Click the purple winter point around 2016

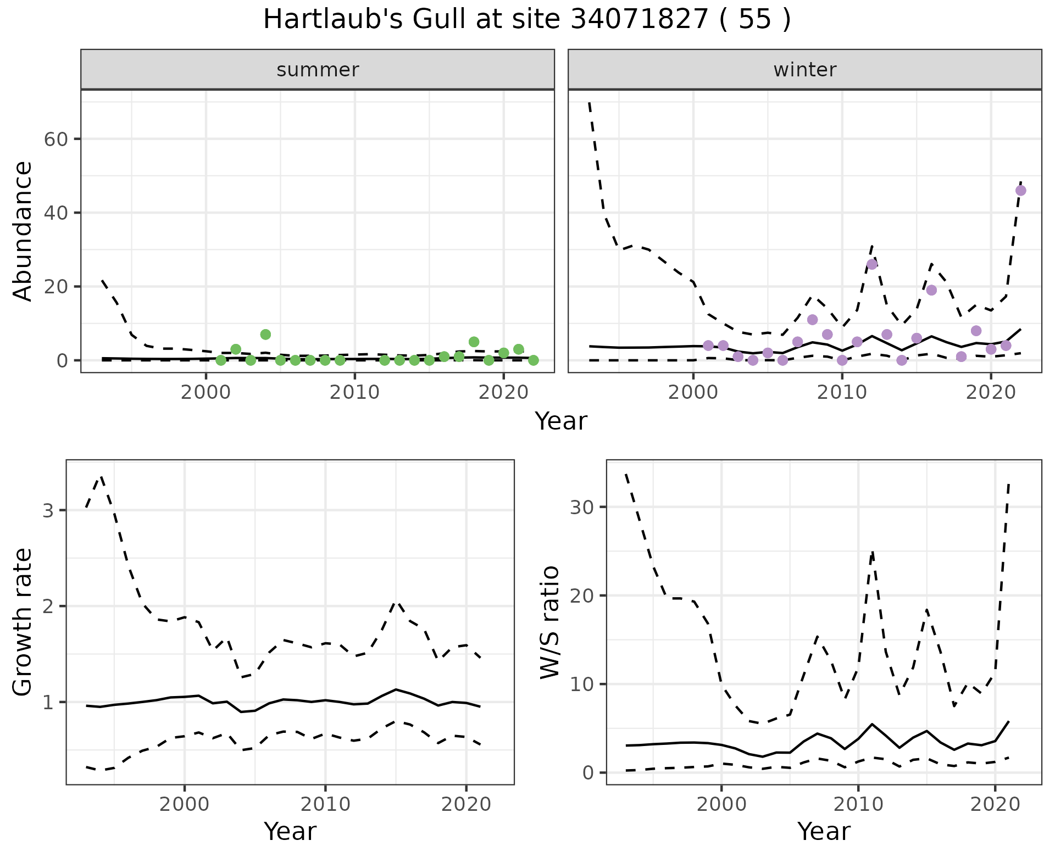(x=931, y=290)
